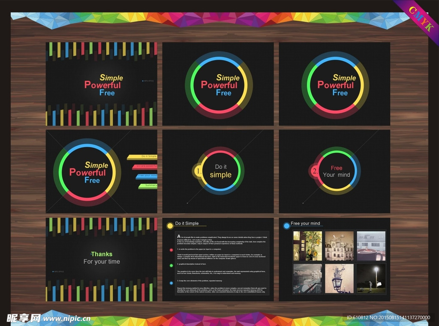Open the 'Free your mind' photo grid slide

coord(334,260)
